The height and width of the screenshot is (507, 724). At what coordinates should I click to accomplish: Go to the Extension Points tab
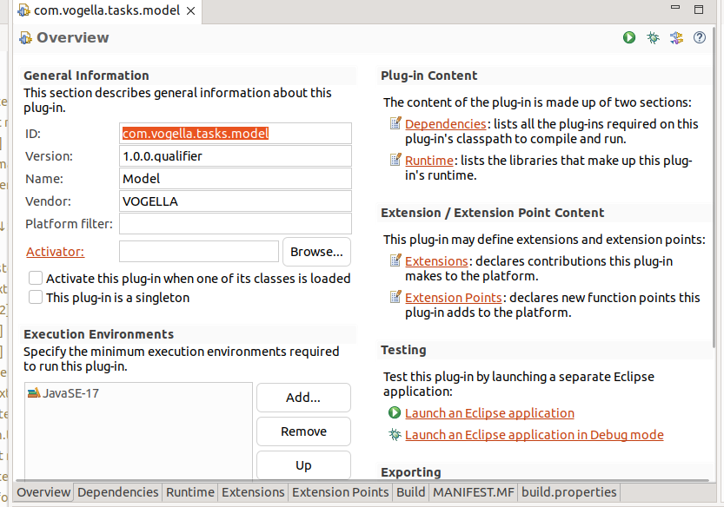[x=341, y=492]
